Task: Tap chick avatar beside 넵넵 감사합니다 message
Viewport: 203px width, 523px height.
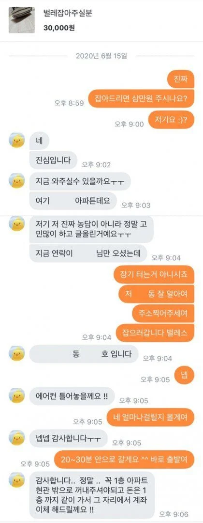Action: (16, 438)
